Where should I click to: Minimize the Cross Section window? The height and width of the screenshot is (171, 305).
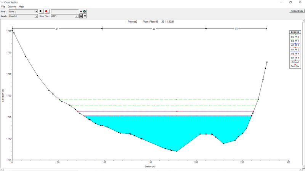click(x=281, y=2)
